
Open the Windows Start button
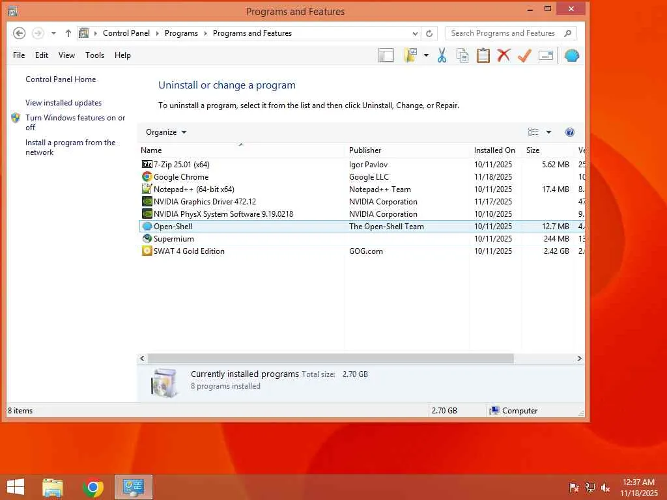[x=16, y=487]
